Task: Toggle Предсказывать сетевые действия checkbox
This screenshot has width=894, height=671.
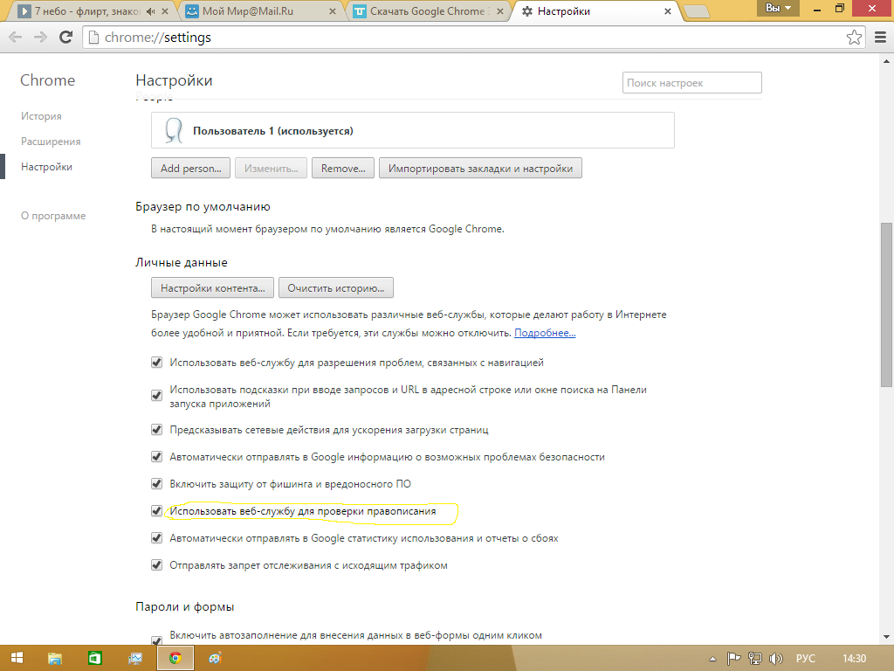Action: click(x=157, y=430)
